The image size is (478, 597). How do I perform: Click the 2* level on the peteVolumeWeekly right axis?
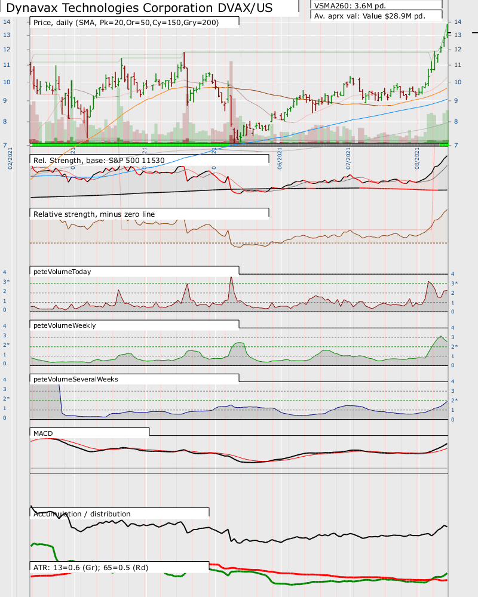pyautogui.click(x=455, y=346)
